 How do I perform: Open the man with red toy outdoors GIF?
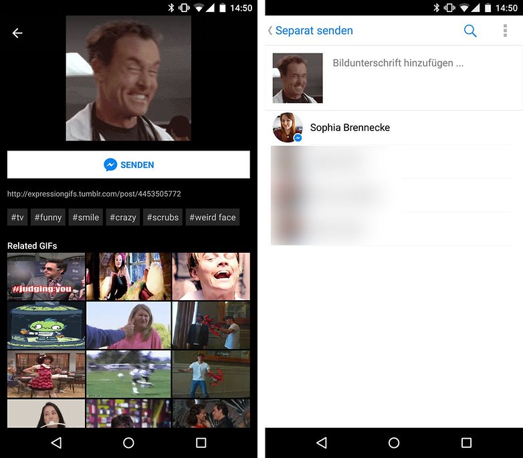click(211, 374)
